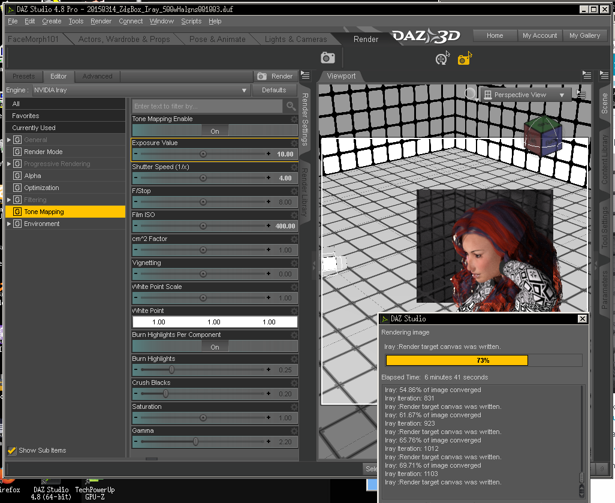Toggle Tone Mapping Enable On switch
Image resolution: width=615 pixels, height=503 pixels.
point(215,131)
